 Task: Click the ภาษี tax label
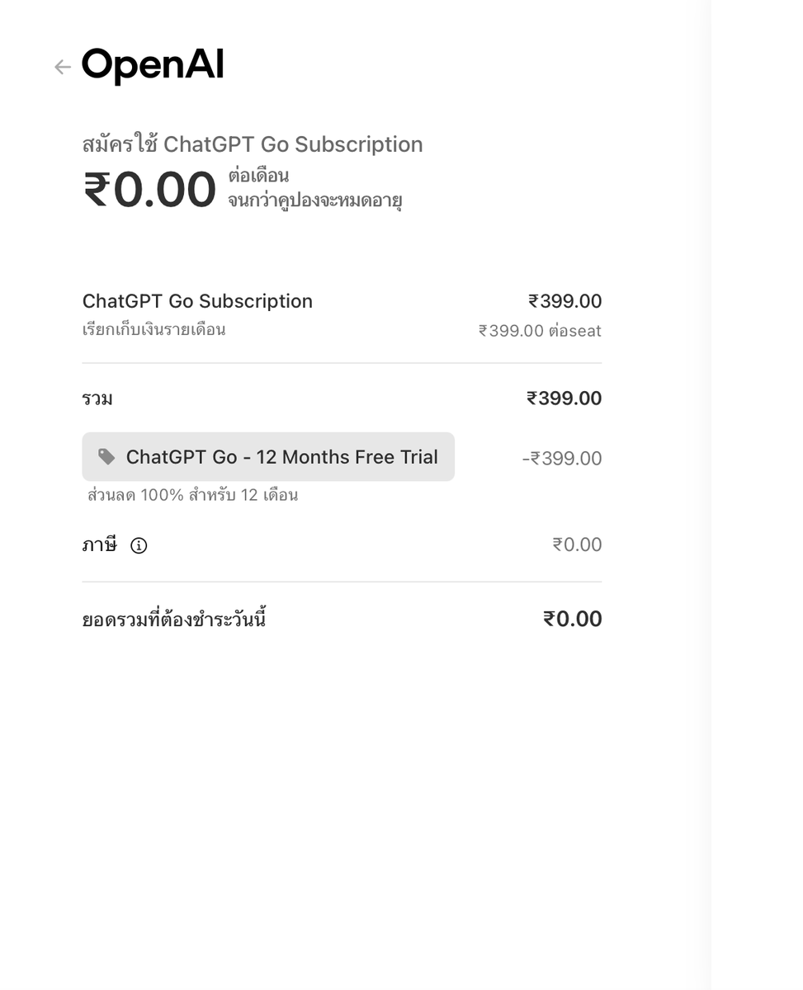[100, 544]
